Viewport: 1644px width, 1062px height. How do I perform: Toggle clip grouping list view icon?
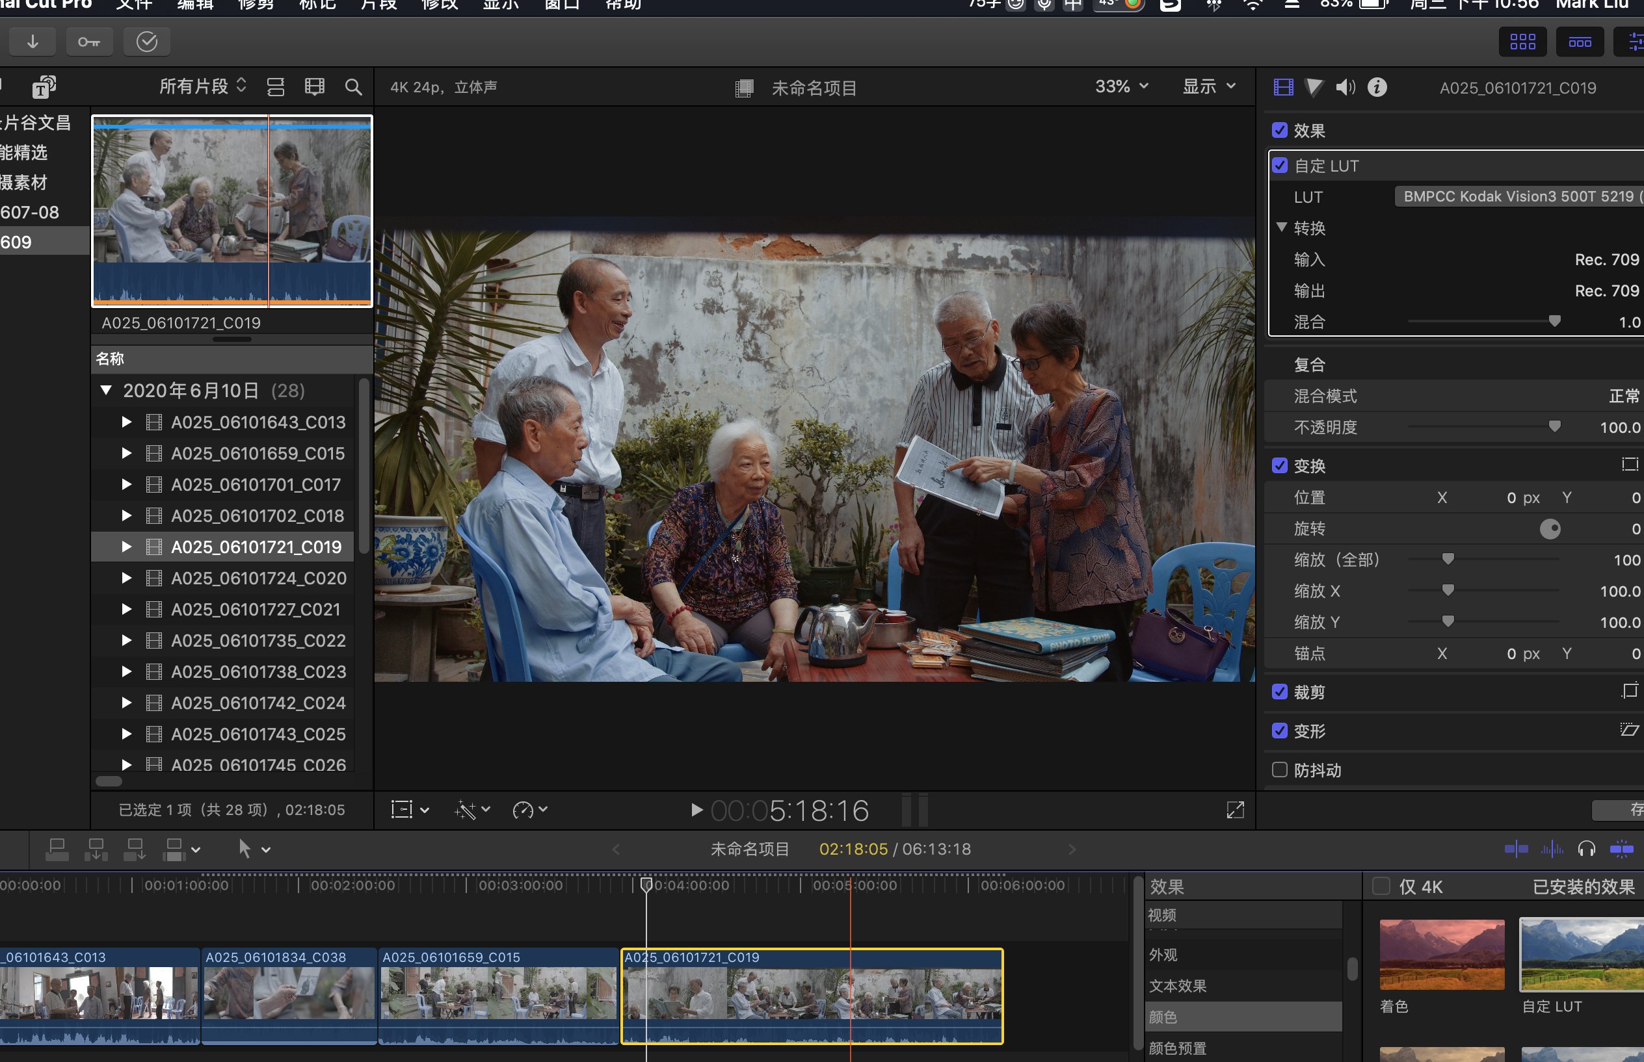tap(276, 87)
